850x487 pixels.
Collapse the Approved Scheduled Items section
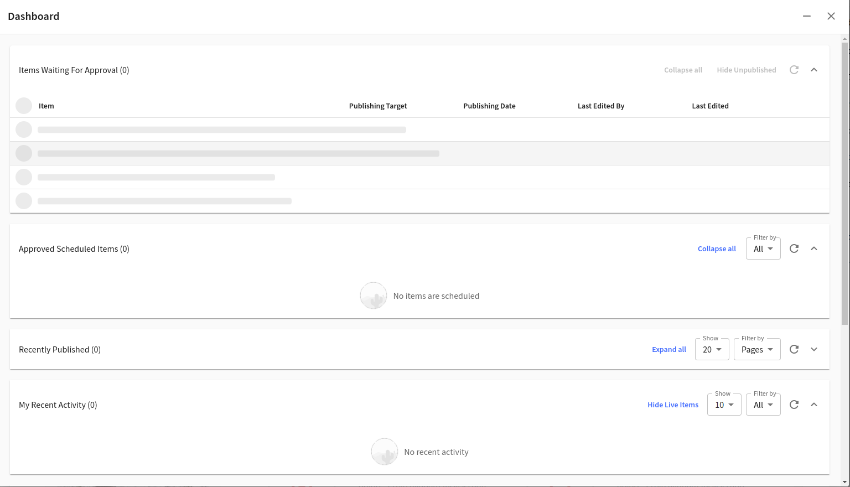click(x=814, y=248)
